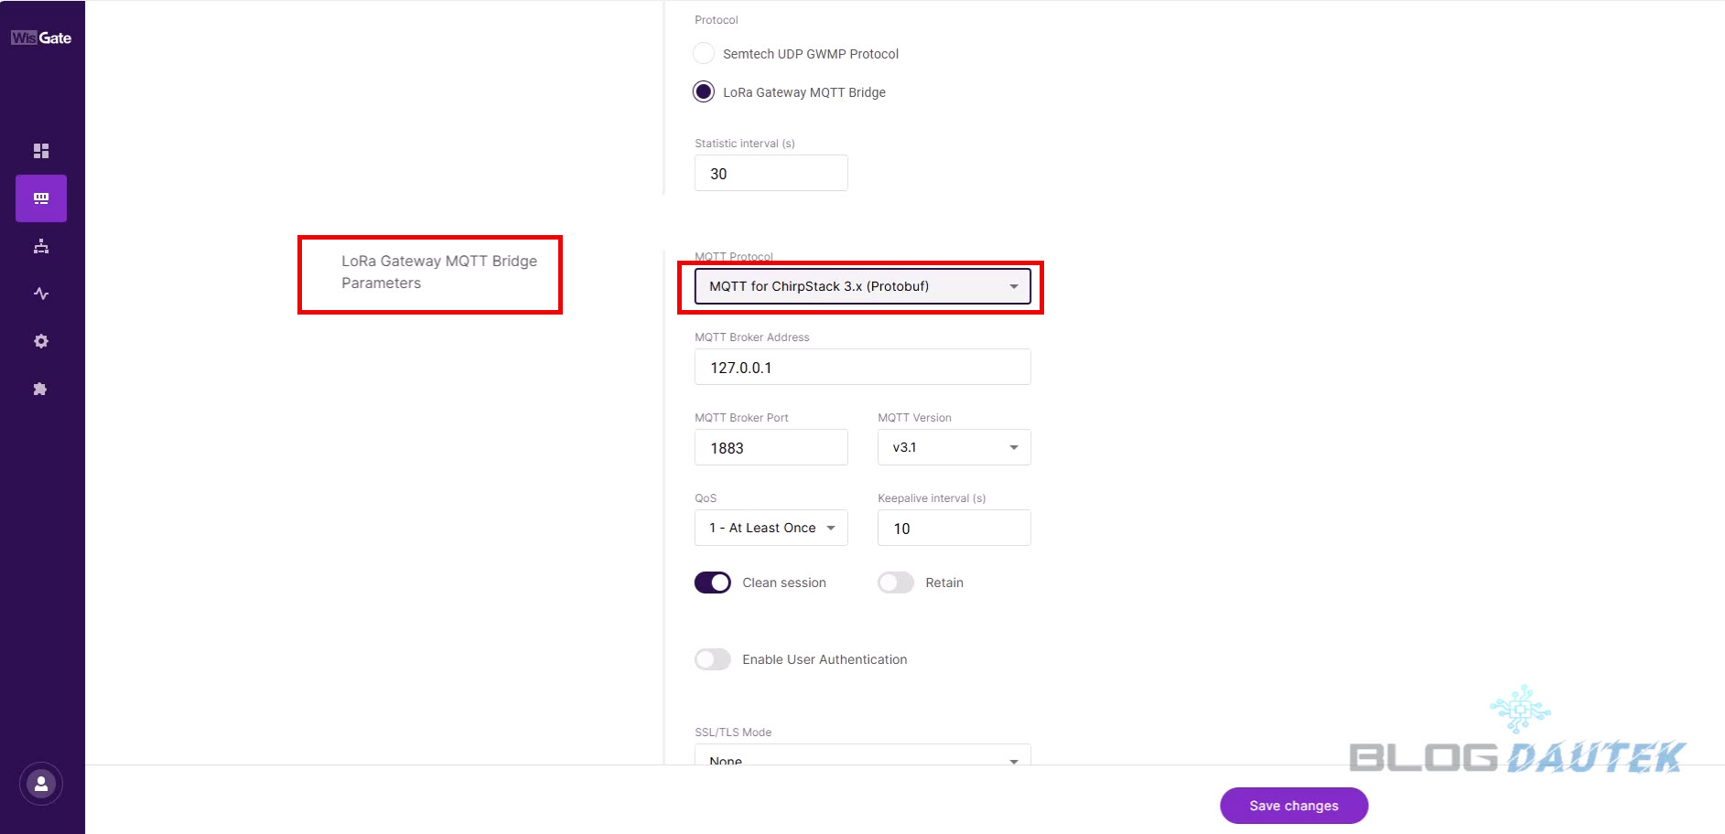The image size is (1725, 834).
Task: Click the MQTT Broker Address field
Action: tap(862, 367)
